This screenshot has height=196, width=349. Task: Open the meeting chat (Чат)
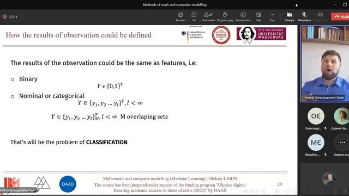[x=194, y=17]
